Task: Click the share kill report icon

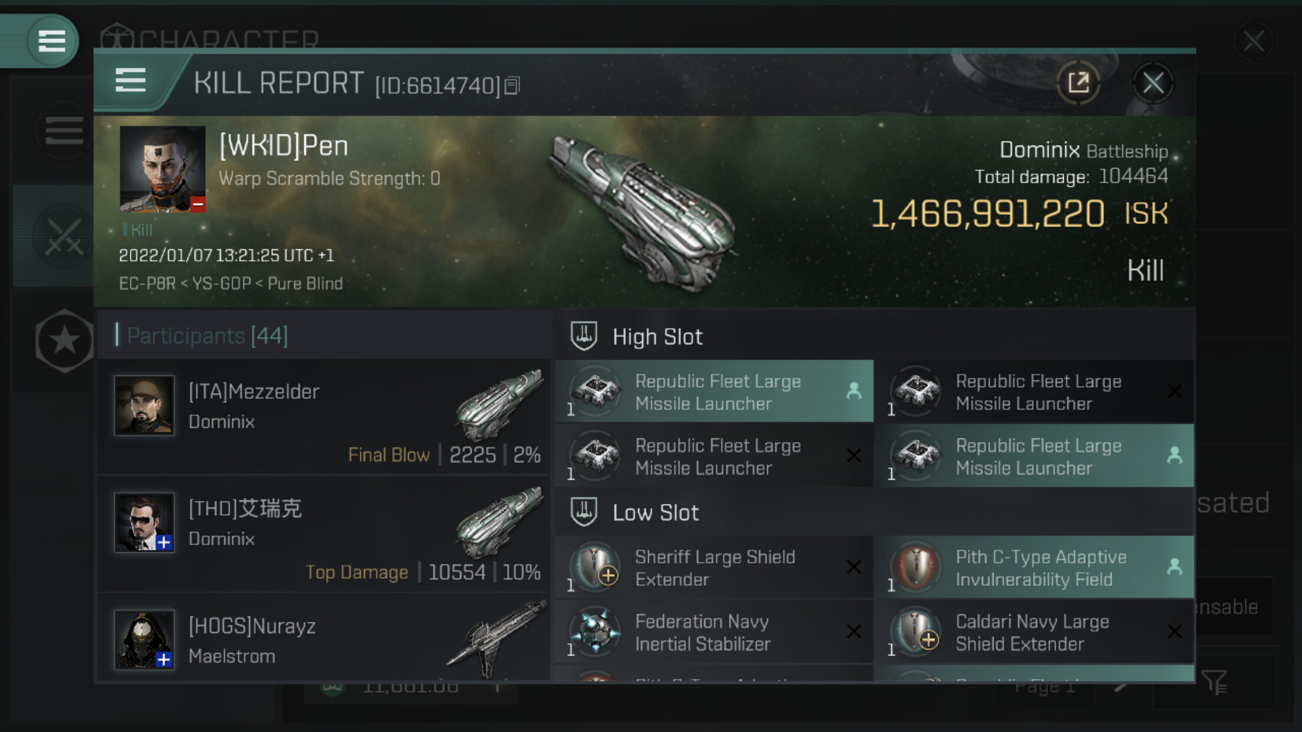Action: [x=1078, y=83]
